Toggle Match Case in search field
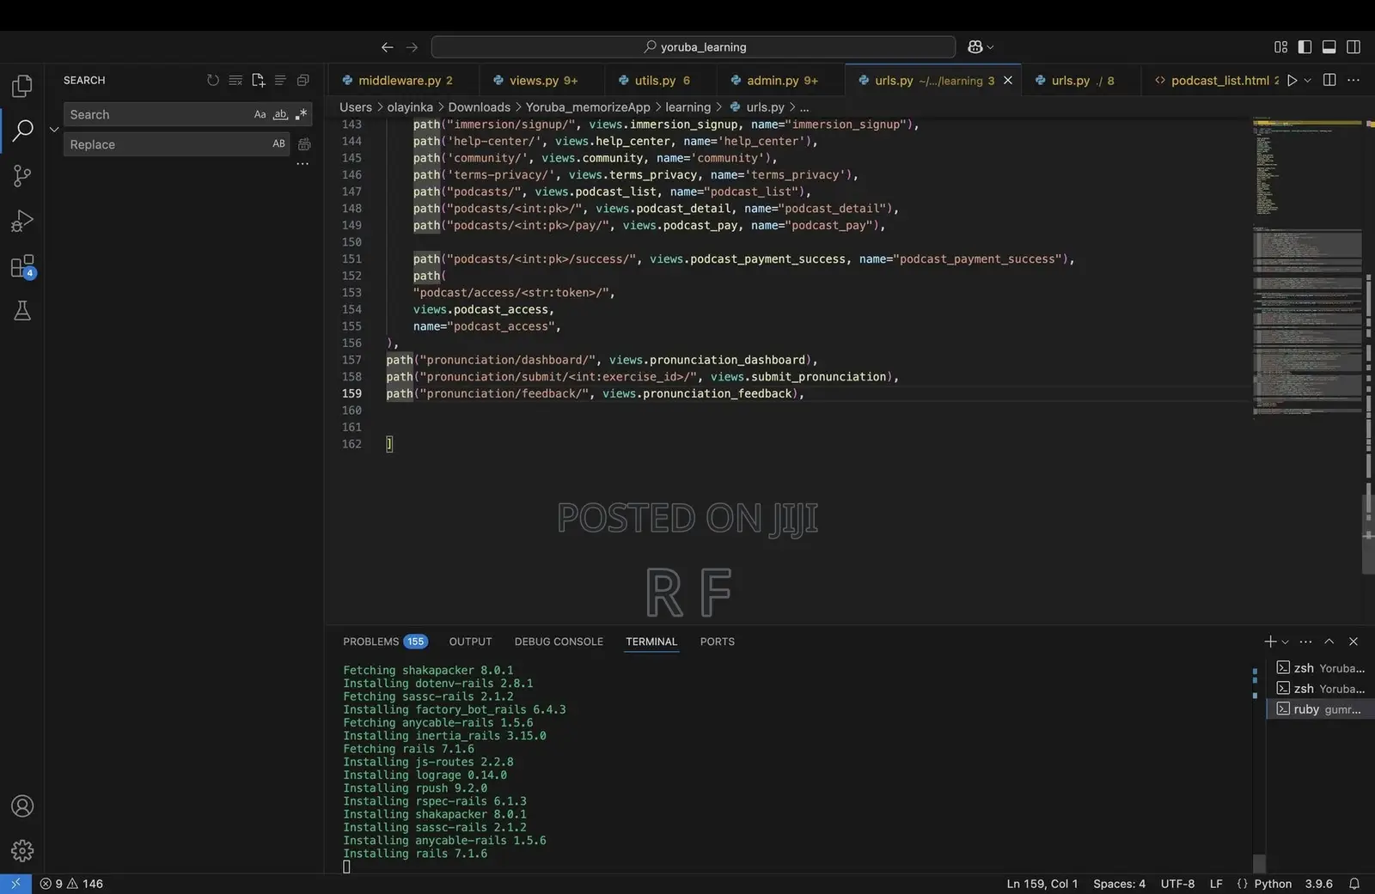 (260, 114)
